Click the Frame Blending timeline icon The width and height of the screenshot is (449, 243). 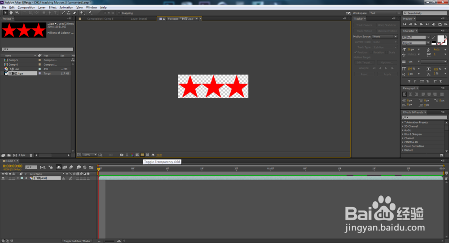click(65, 168)
